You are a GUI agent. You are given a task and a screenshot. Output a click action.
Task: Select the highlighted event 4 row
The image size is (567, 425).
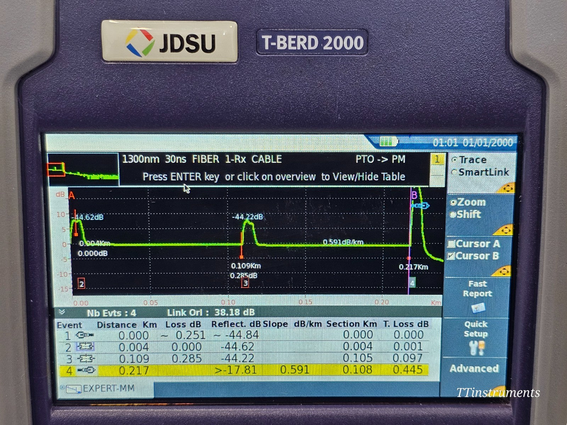(x=248, y=370)
